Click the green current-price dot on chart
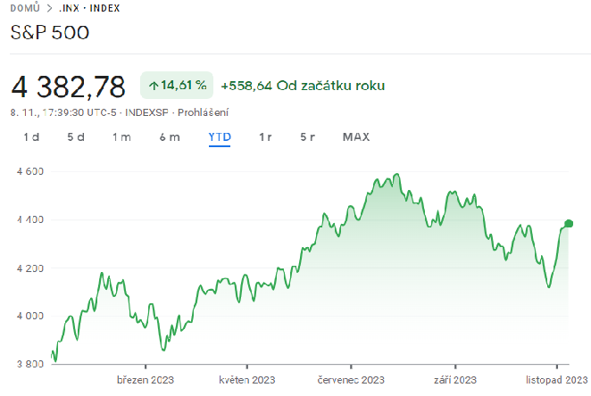Image resolution: width=591 pixels, height=396 pixels. 569,224
